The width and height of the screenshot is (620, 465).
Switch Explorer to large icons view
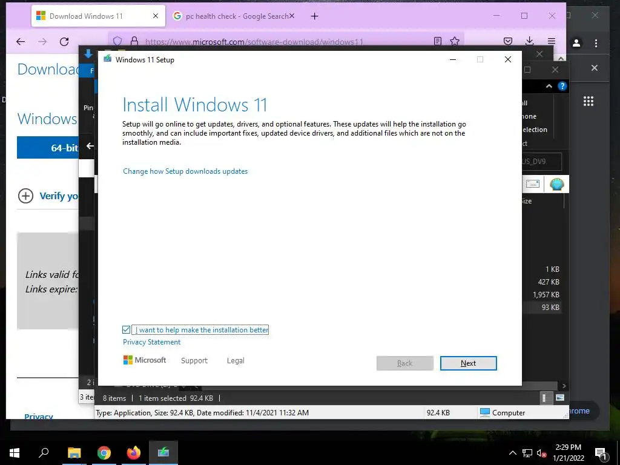point(560,398)
